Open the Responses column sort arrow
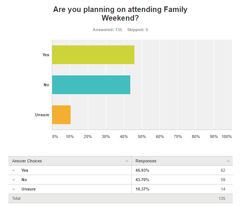 pyautogui.click(x=228, y=161)
